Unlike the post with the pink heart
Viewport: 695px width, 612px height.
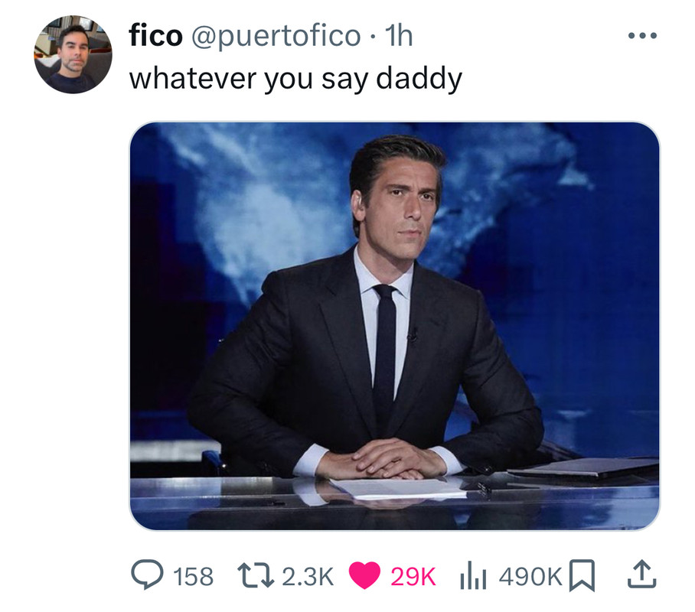click(364, 575)
